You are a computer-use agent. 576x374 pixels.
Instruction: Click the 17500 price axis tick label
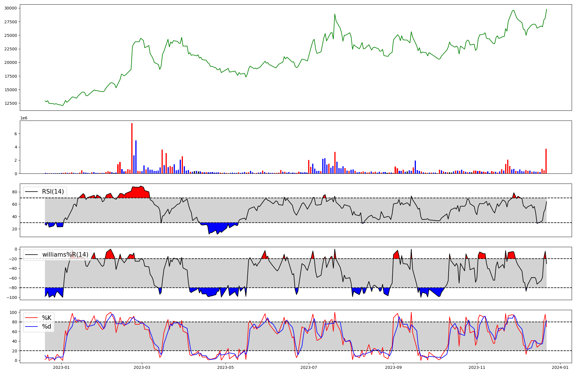(x=10, y=76)
